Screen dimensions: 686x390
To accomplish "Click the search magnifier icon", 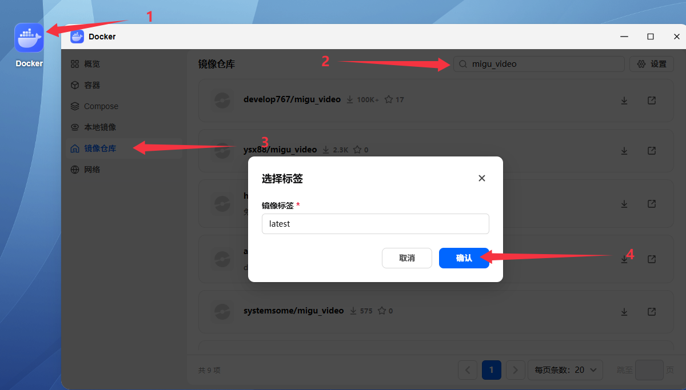I will click(463, 64).
